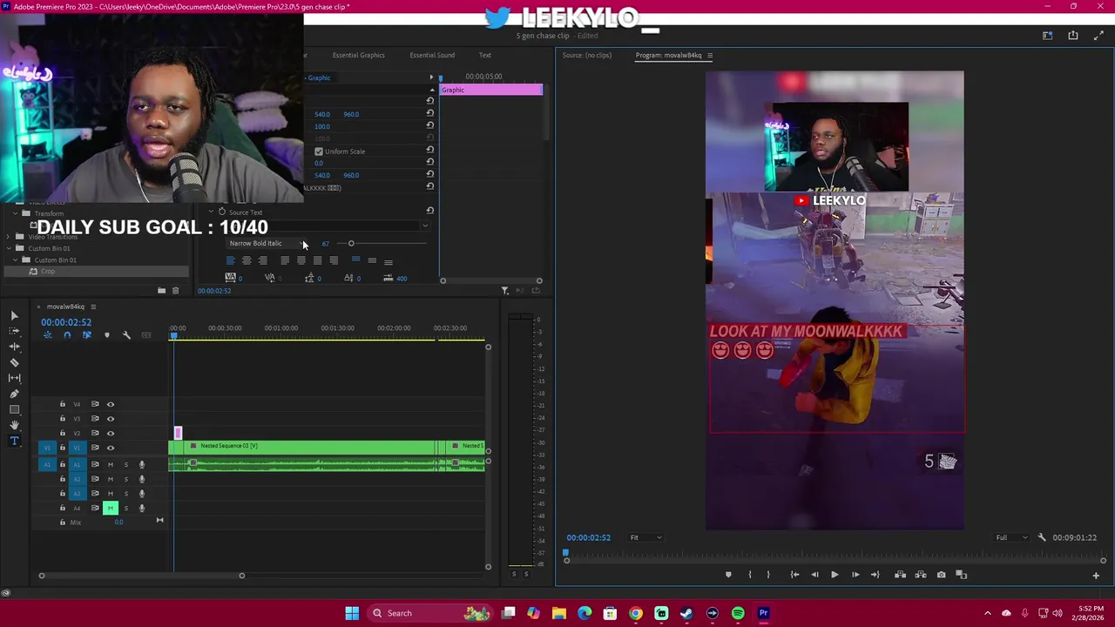Switch to the Text panel tab
The height and width of the screenshot is (627, 1115).
(484, 56)
